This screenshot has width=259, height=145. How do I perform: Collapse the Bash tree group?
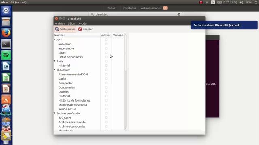pos(55,61)
